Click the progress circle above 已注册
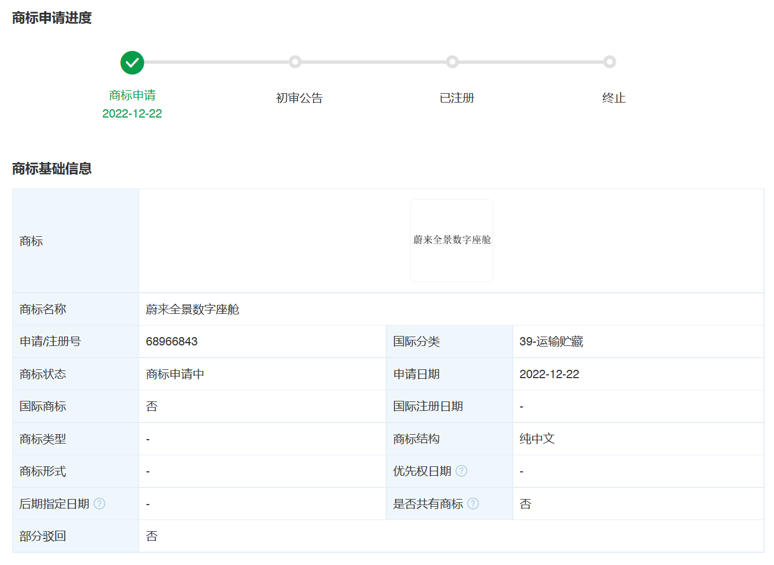774x565 pixels. [x=452, y=62]
